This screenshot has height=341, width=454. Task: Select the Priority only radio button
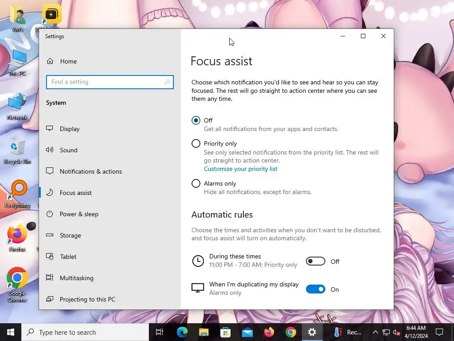[196, 143]
